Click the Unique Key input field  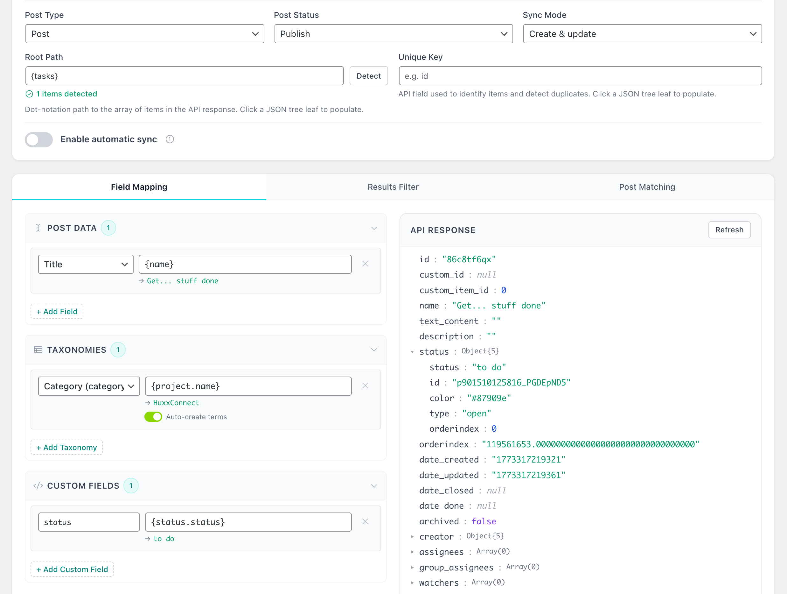580,76
